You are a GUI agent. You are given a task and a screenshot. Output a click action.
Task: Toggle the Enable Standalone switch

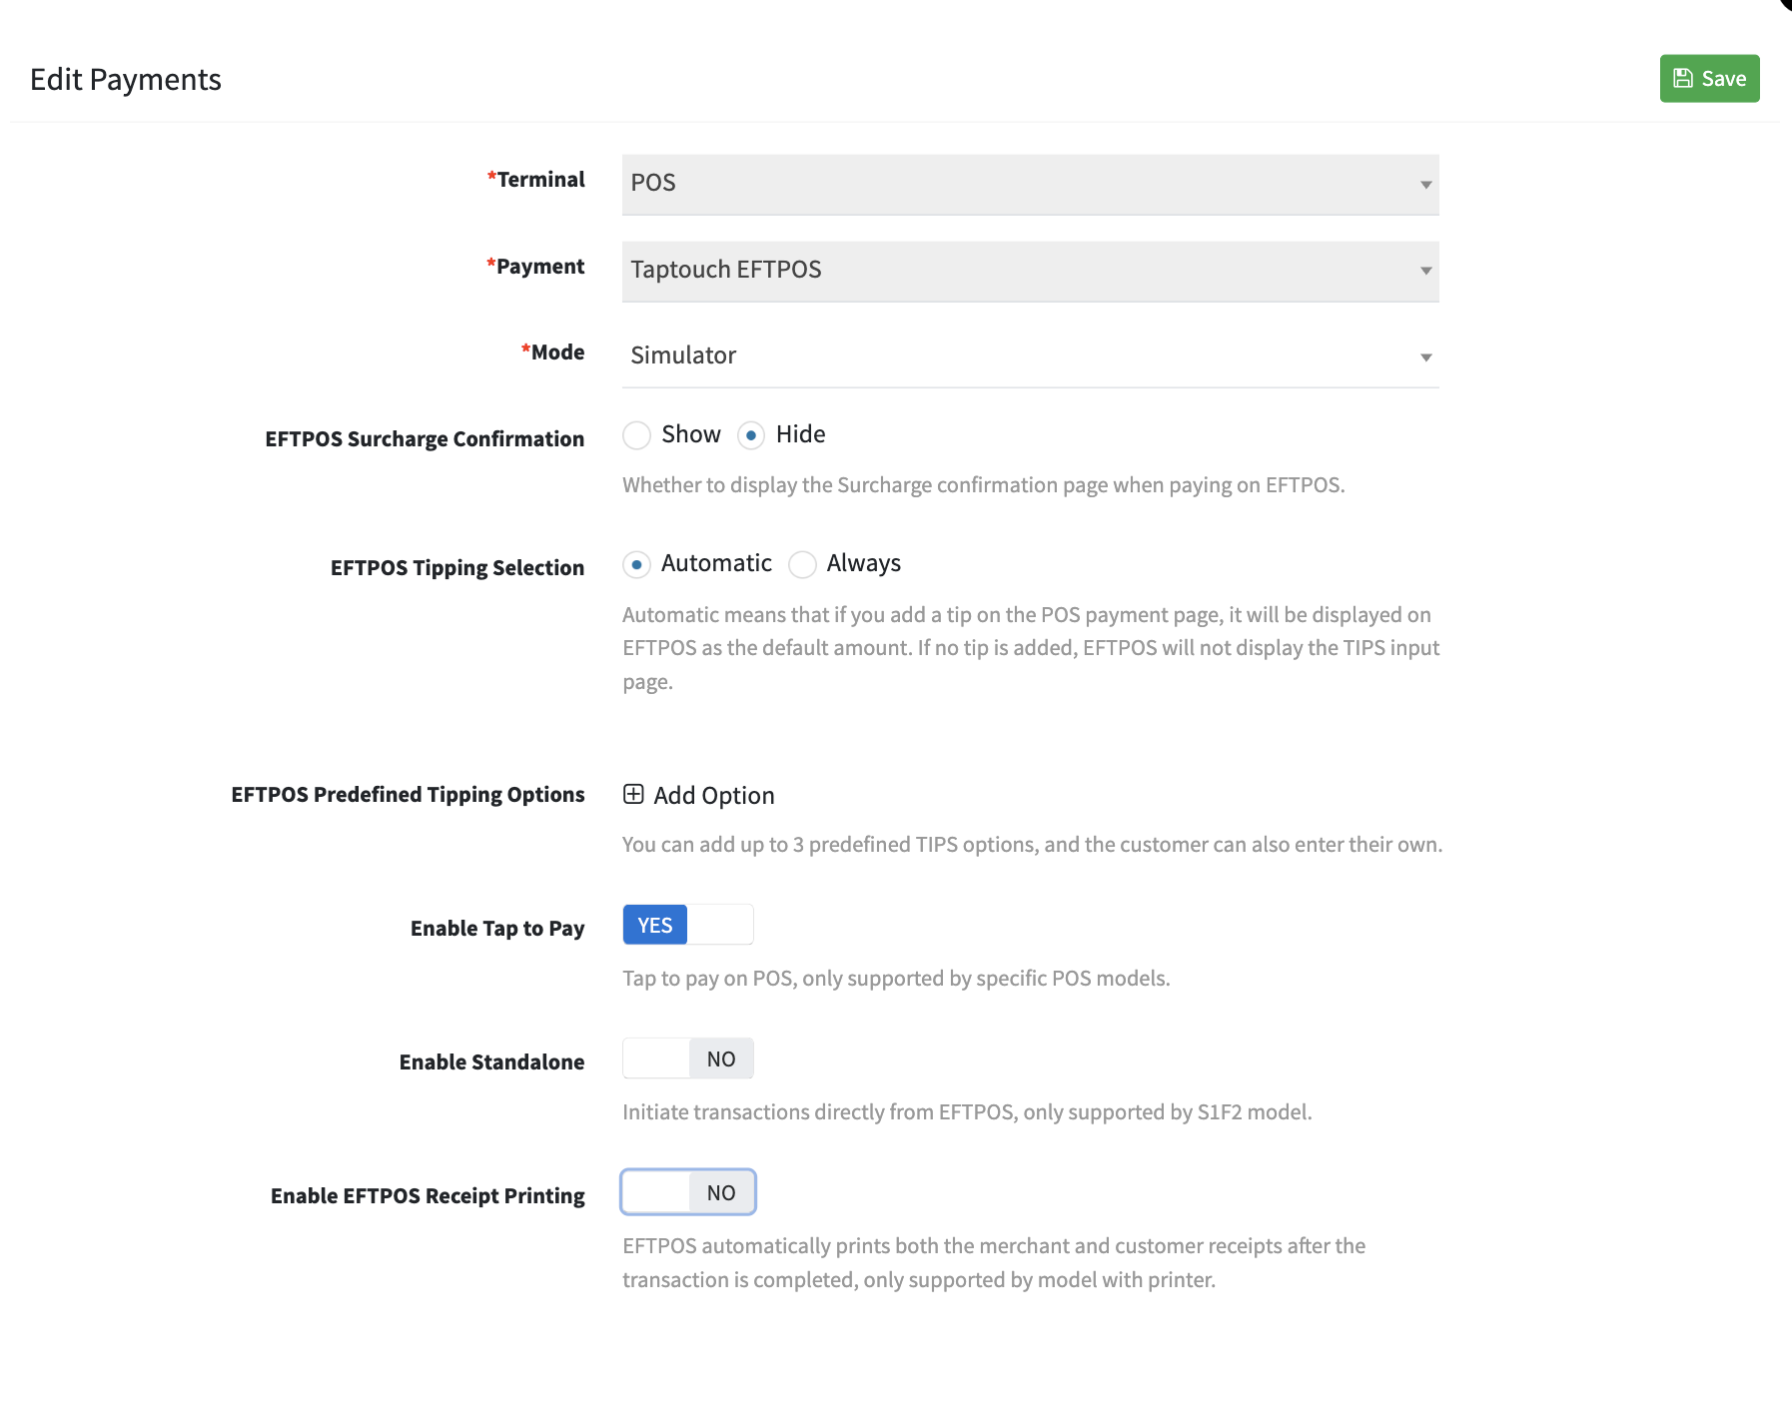click(687, 1058)
